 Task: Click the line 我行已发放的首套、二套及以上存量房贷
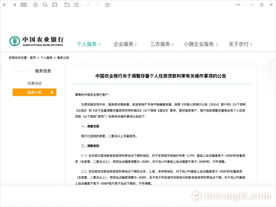[x=109, y=136]
